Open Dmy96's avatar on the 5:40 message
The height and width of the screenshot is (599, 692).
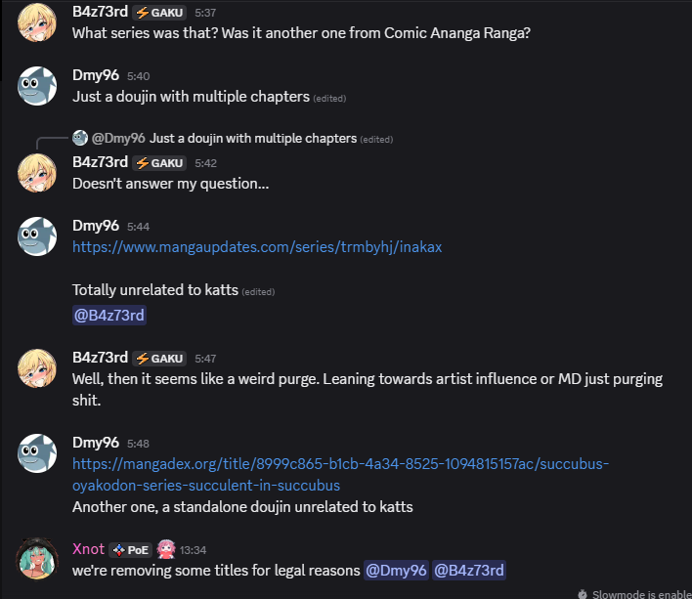[38, 86]
